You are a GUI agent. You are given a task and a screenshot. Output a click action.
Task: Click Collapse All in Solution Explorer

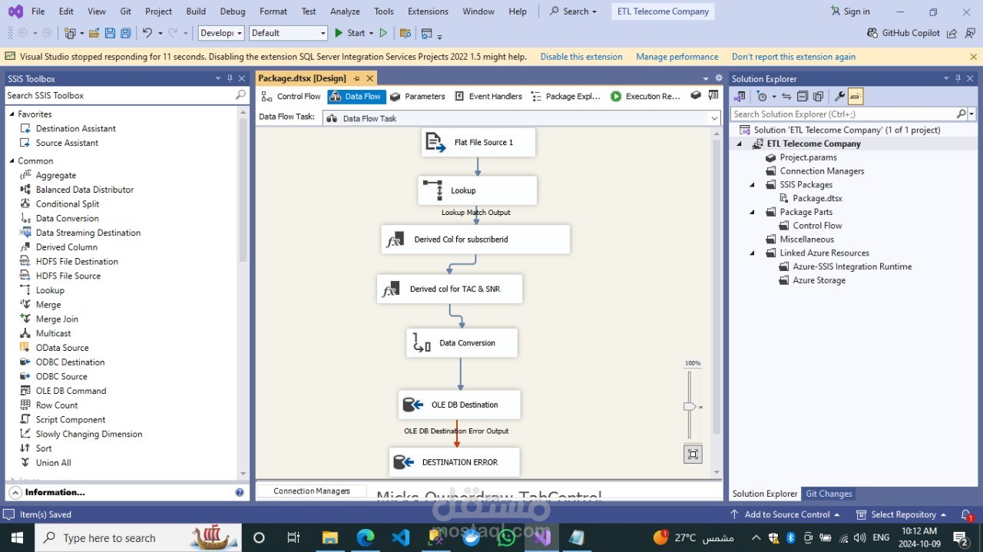coord(803,96)
